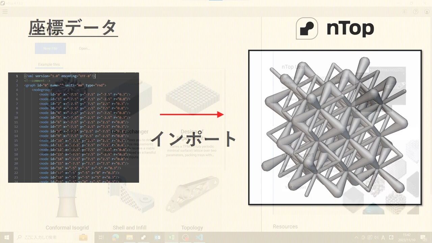
Task: Toggle the IME input mode A indicator
Action: tap(383, 237)
